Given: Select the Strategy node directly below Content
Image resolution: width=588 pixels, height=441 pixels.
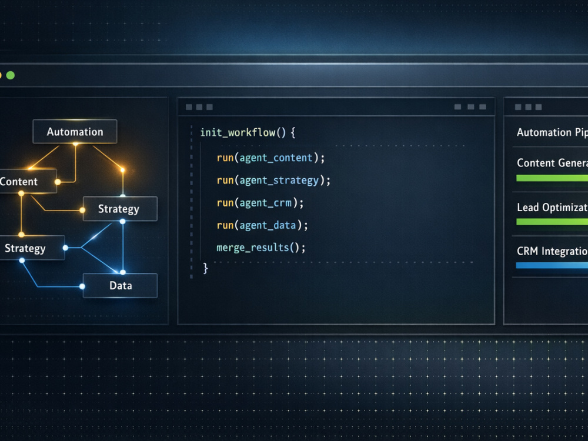Looking at the screenshot, I should 32,248.
